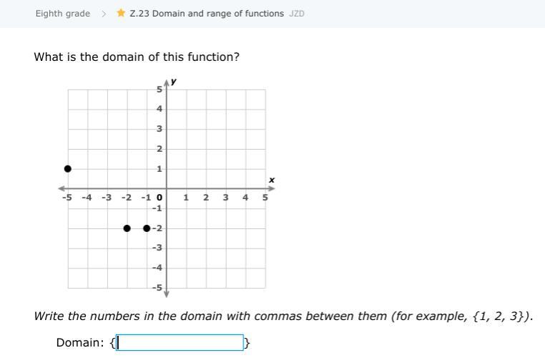This screenshot has width=545, height=363.
Task: Click the left plotted point at y equals -2
Action: coord(127,228)
